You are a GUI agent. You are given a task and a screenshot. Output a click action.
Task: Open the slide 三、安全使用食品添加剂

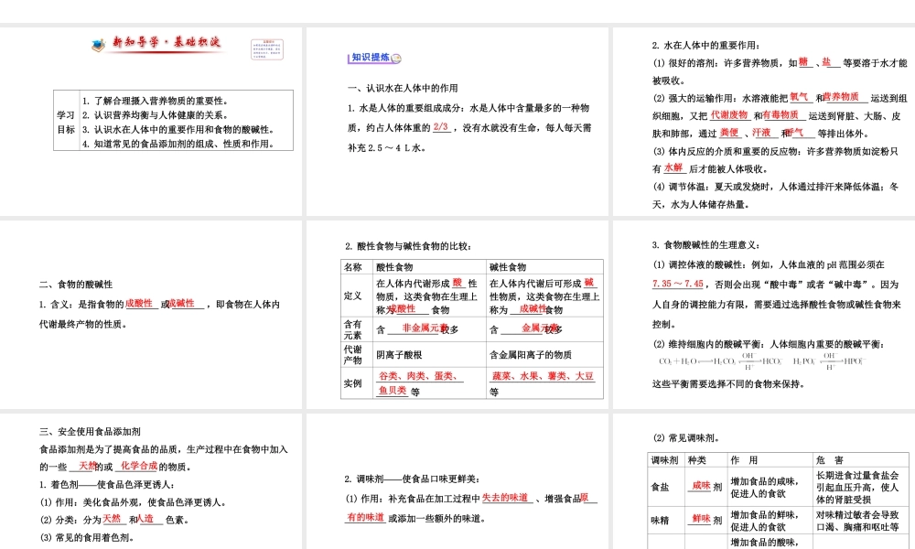pos(151,481)
